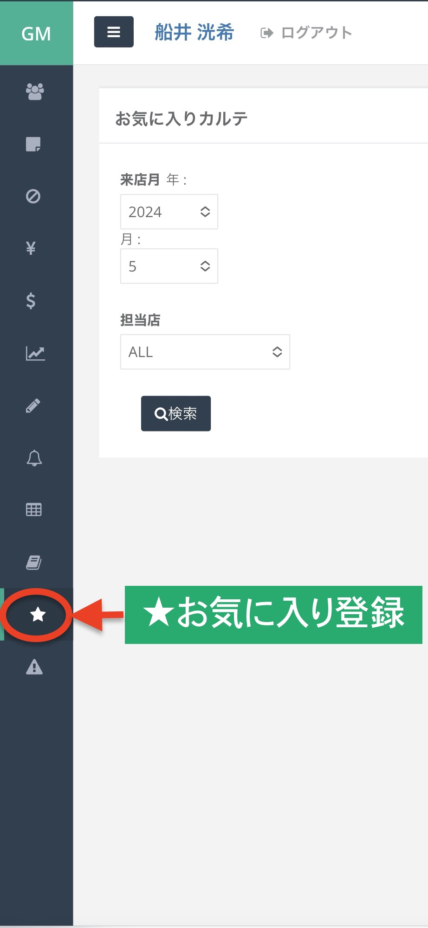Click the GM logo in the corner
Image resolution: width=428 pixels, height=928 pixels.
coord(36,33)
